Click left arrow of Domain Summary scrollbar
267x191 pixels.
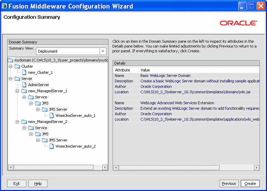coord(11,167)
